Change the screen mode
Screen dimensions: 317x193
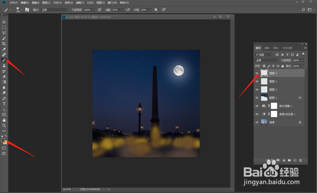(x=4, y=154)
